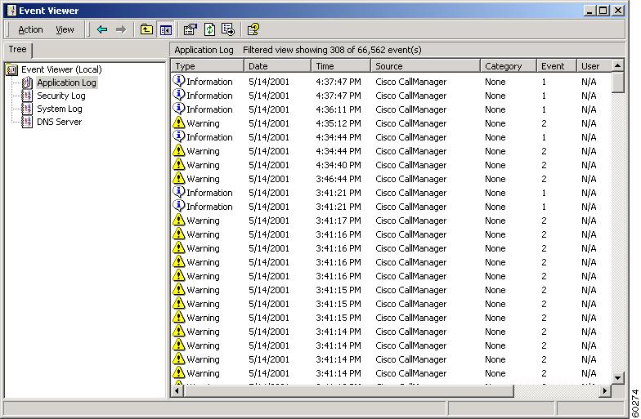The height and width of the screenshot is (419, 641).
Task: Select Application Log in the tree
Action: click(x=67, y=82)
